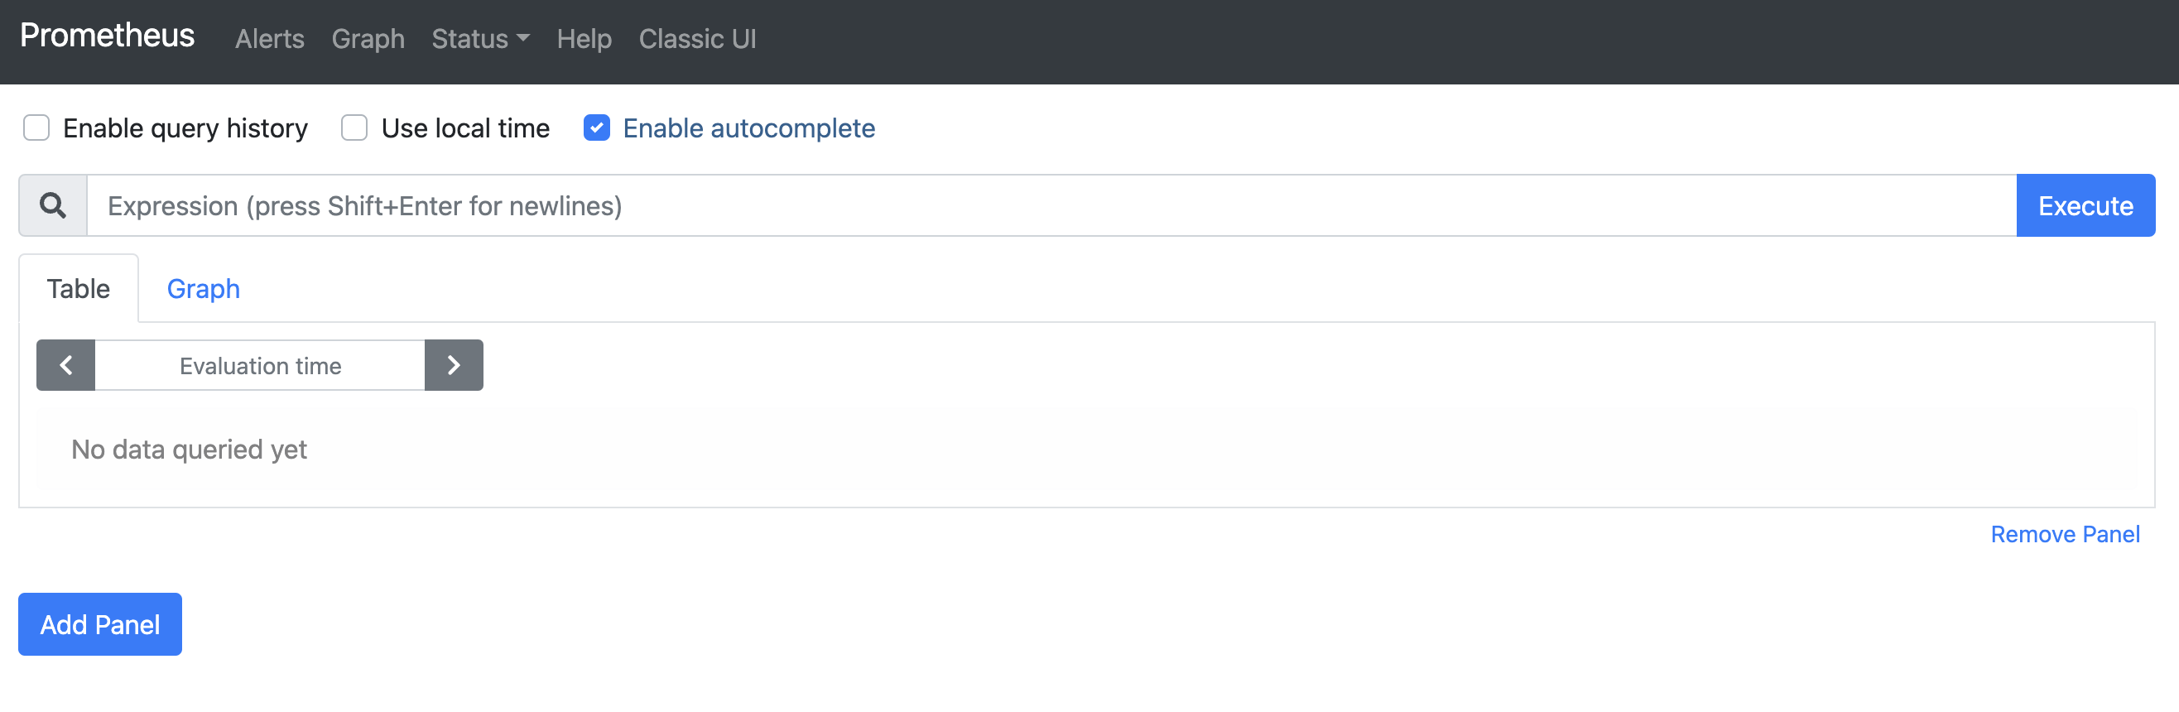Switch to the Classic UI
This screenshot has height=712, width=2179.
point(697,39)
